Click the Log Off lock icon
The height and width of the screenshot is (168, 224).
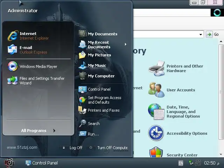tap(64, 148)
